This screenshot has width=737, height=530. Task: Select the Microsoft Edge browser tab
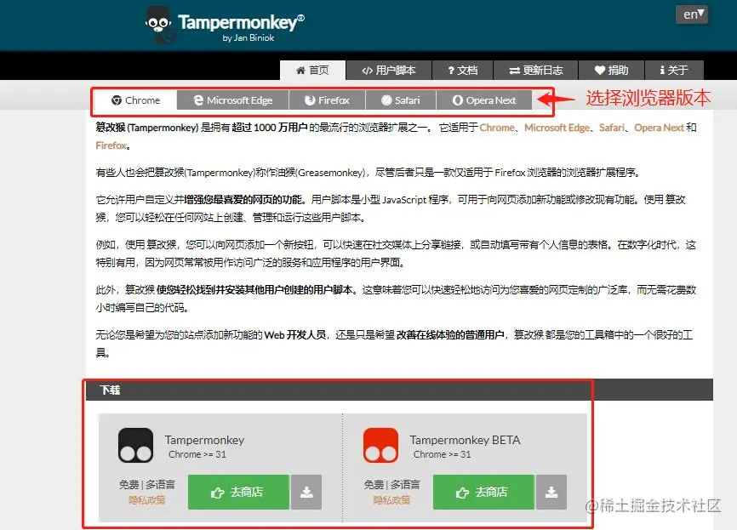(233, 100)
